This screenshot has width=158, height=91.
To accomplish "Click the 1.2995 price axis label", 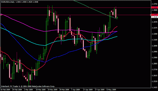I will (154, 52).
